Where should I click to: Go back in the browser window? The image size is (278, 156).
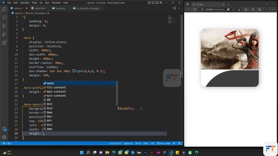pos(188,10)
